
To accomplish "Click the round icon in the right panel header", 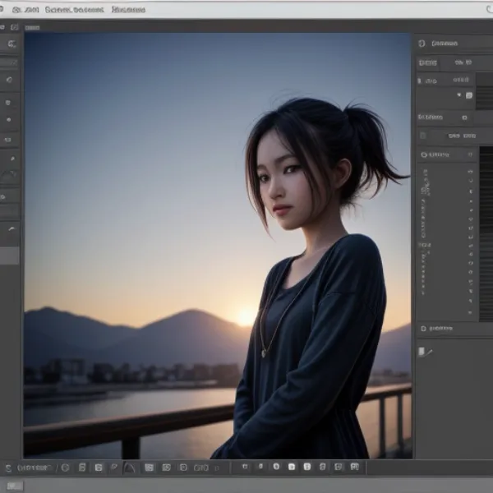I will point(422,44).
